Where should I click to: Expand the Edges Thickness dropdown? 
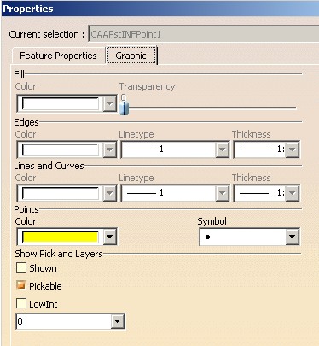(x=293, y=150)
